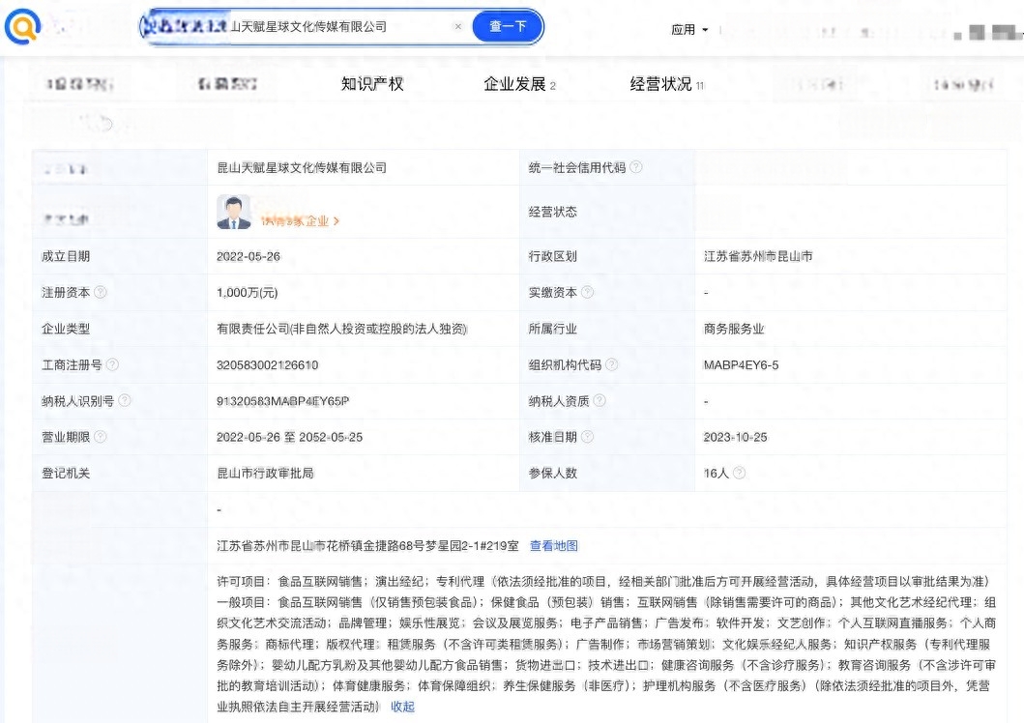The height and width of the screenshot is (723, 1024).
Task: Select the 所属行业 field label
Action: coord(553,329)
